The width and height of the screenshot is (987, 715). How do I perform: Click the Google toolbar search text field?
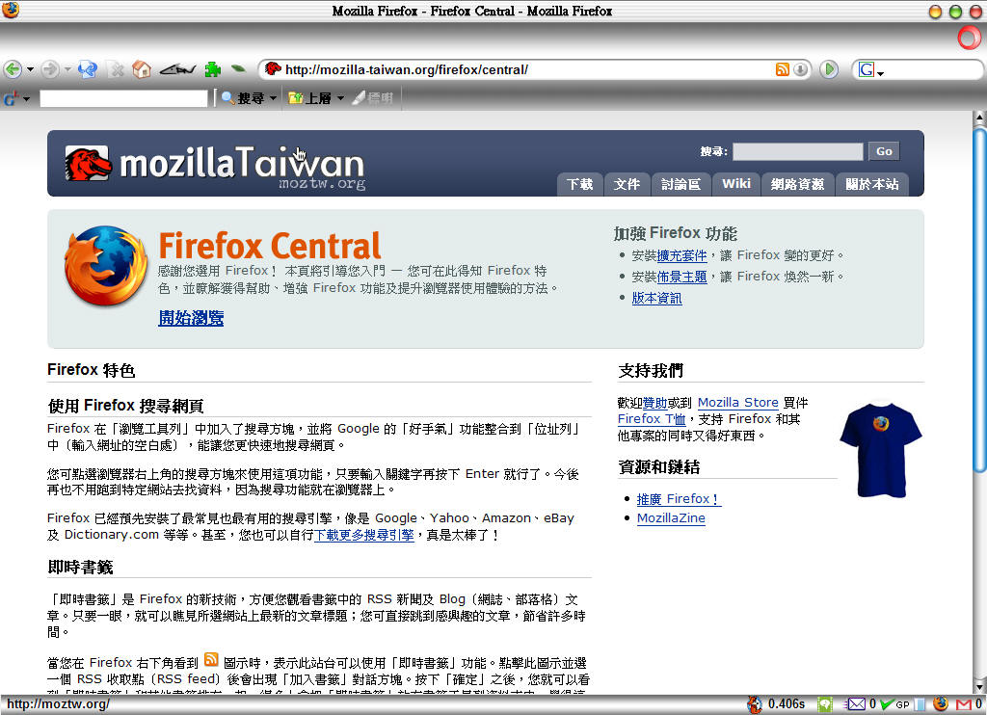pyautogui.click(x=123, y=98)
